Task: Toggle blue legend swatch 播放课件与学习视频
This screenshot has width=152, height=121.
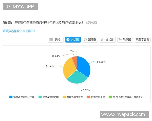Action: click(x=11, y=97)
